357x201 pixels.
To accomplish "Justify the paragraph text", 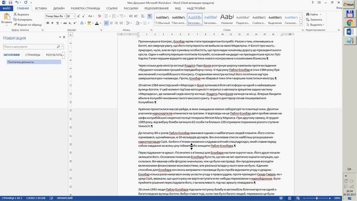I will coord(121,23).
